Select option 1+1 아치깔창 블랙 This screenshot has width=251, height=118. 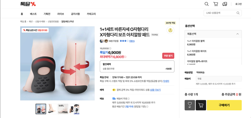(x=213, y=43)
